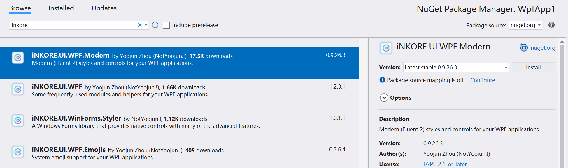Click version 1.0.1.1 in the list

337,118
